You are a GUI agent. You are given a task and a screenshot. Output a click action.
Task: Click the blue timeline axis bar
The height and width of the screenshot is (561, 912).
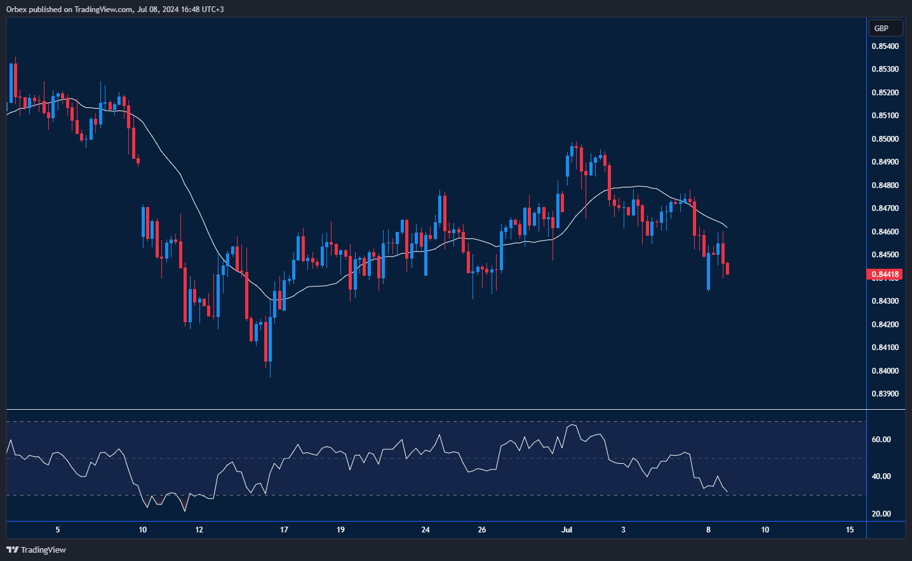(432, 522)
